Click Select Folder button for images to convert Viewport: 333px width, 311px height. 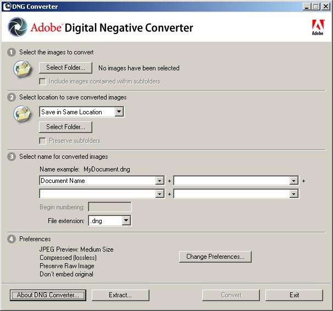tap(65, 68)
